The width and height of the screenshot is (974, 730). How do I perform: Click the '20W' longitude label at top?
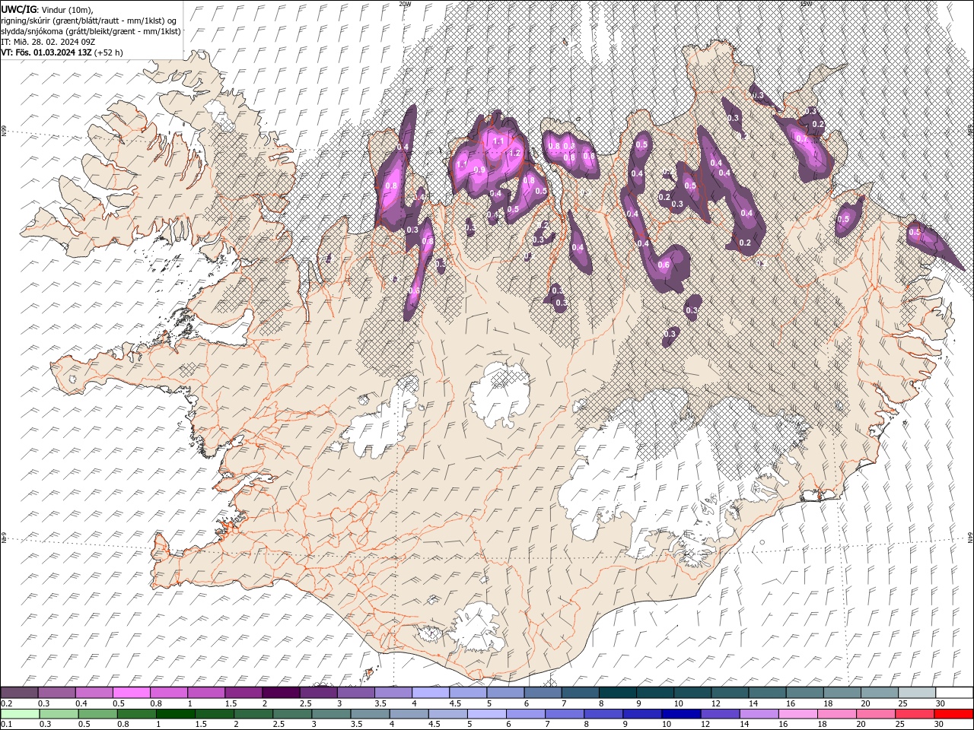pos(405,4)
